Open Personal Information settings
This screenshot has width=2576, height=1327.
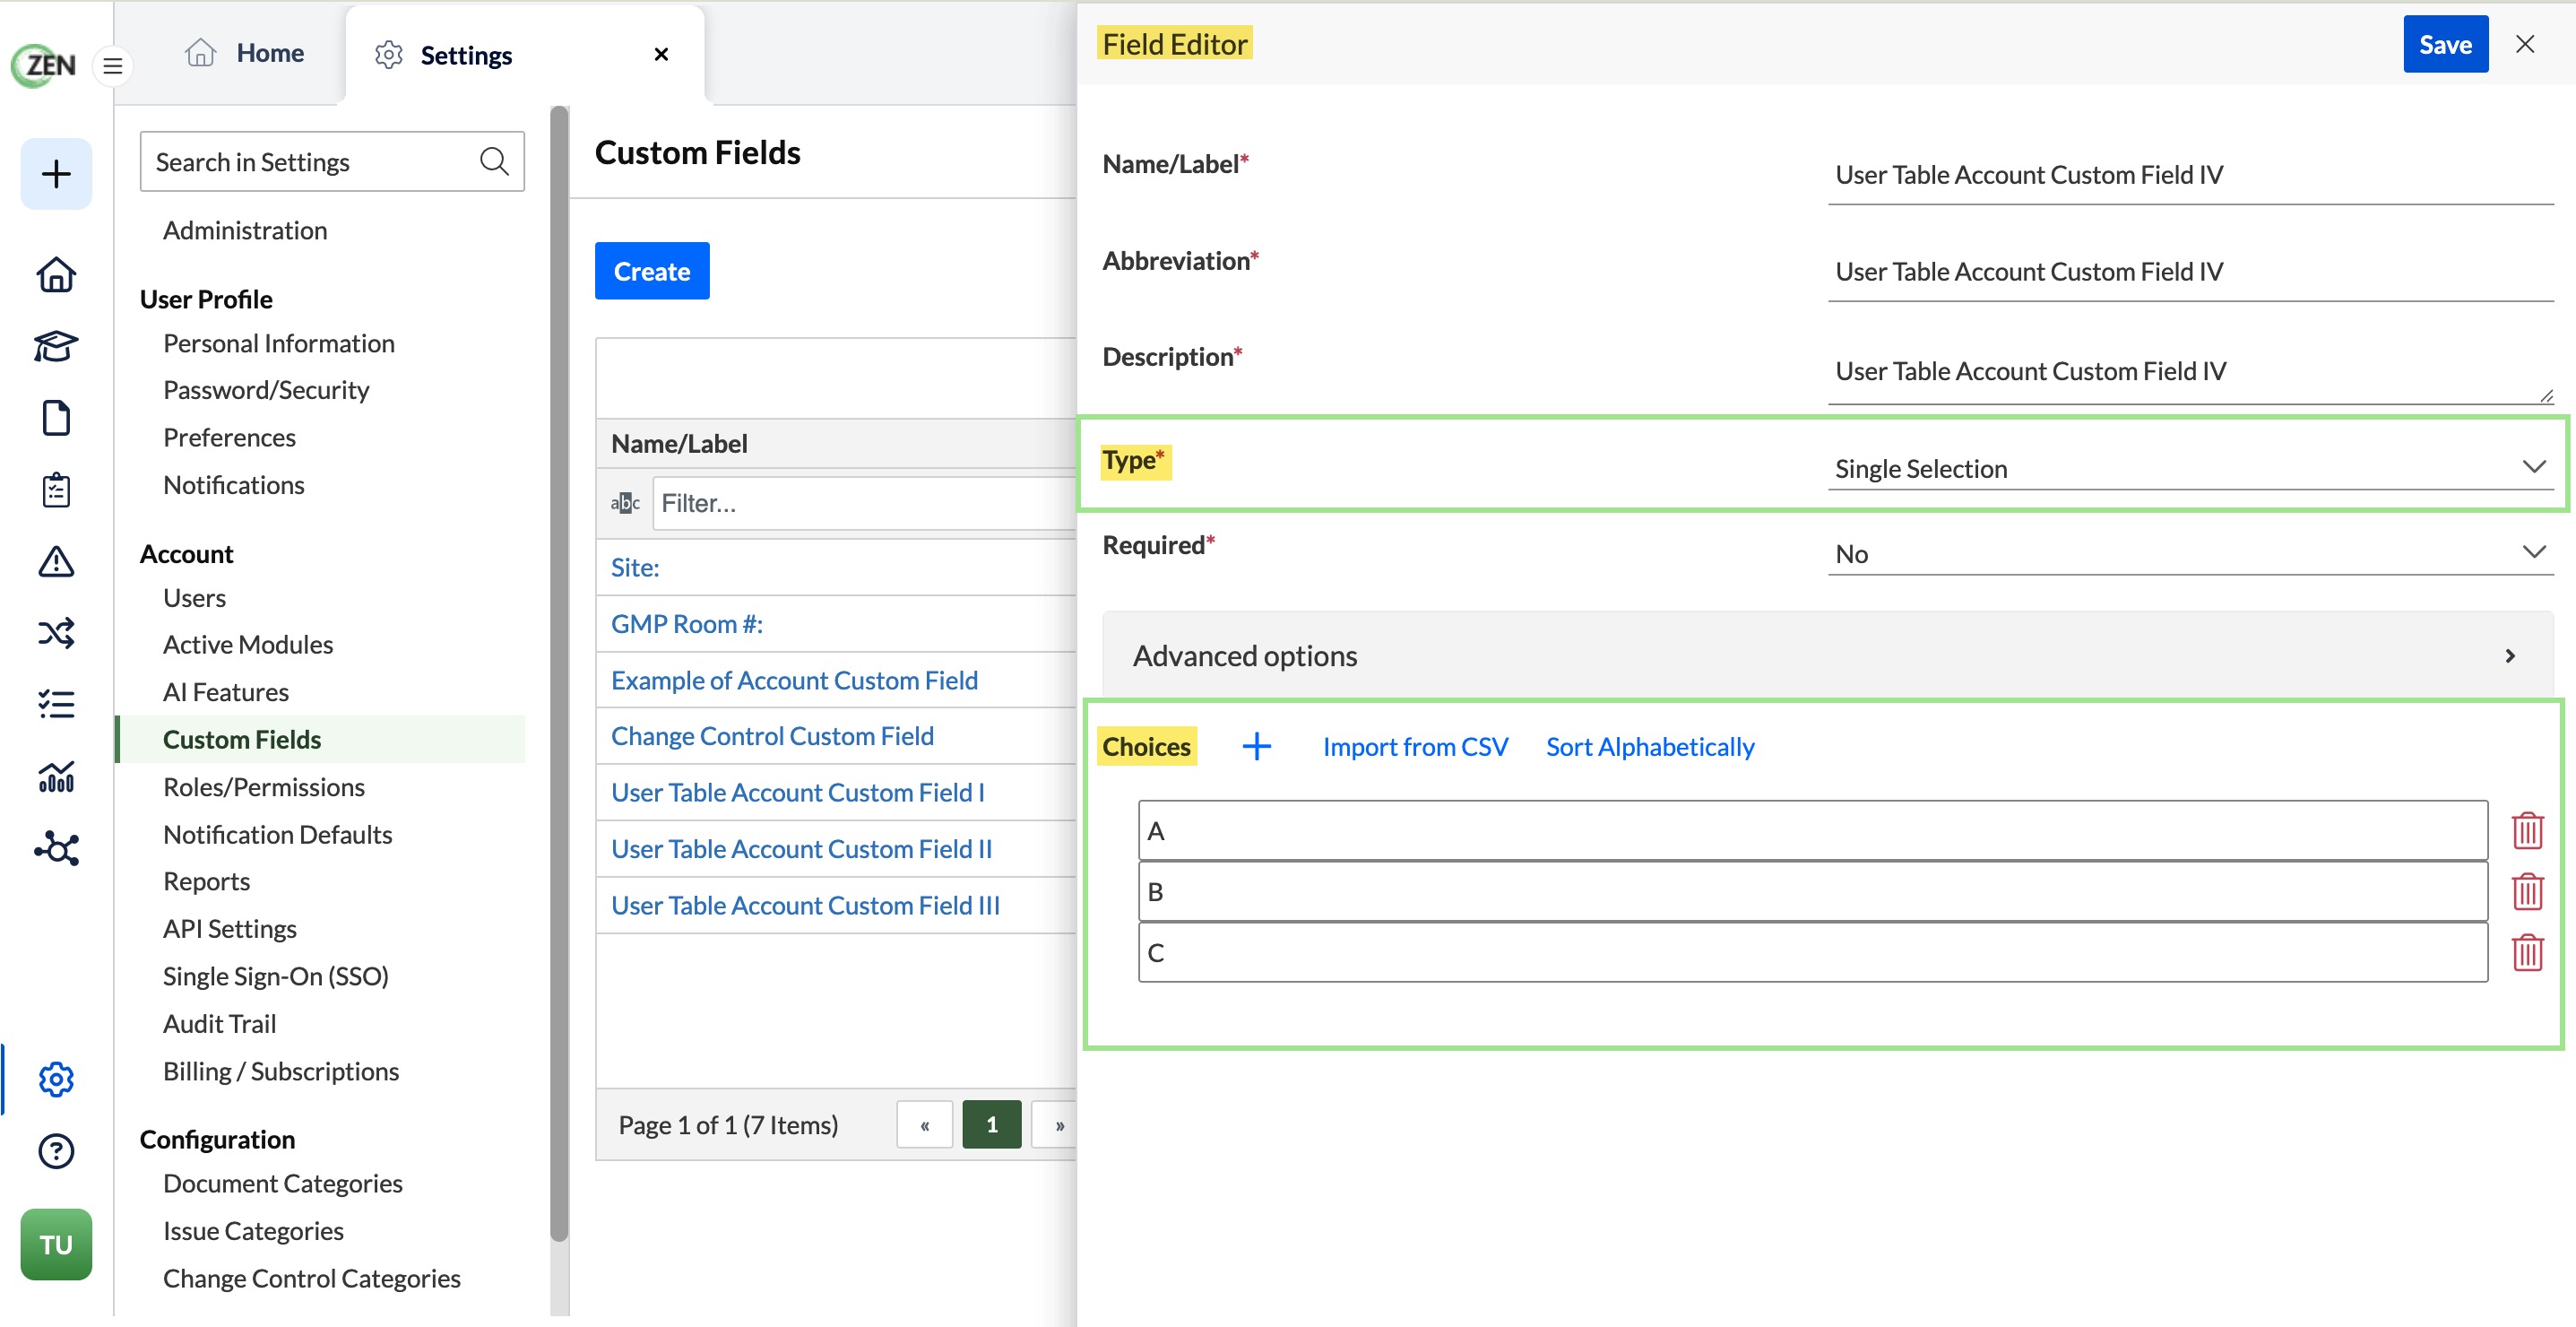tap(279, 343)
